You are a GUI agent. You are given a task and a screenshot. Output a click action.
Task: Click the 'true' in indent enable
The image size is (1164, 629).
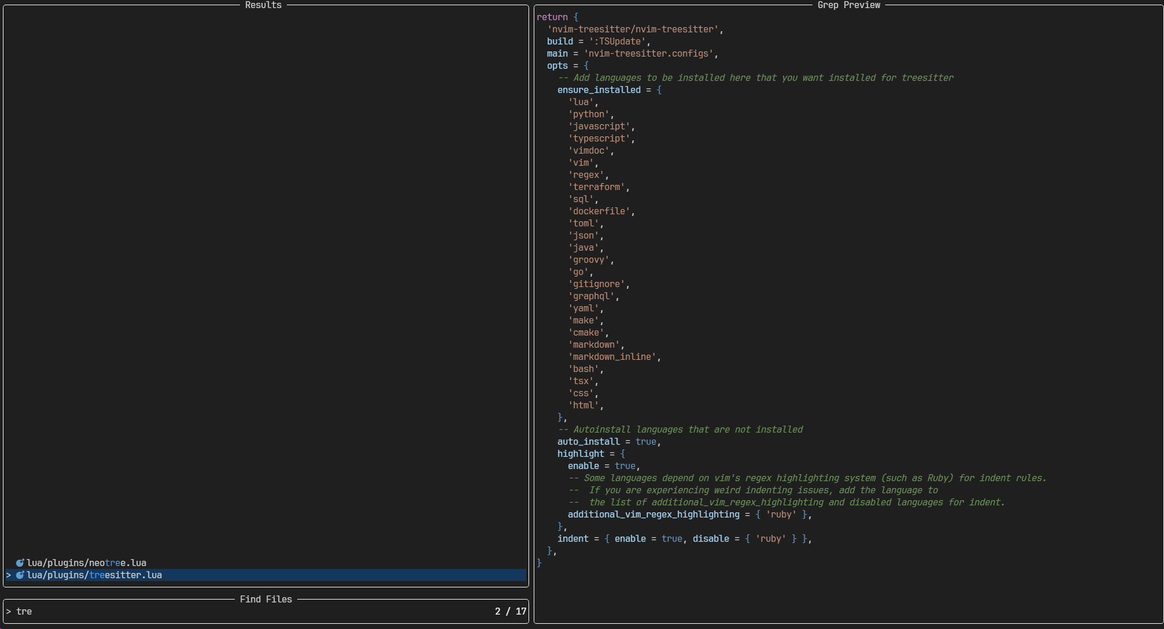671,539
